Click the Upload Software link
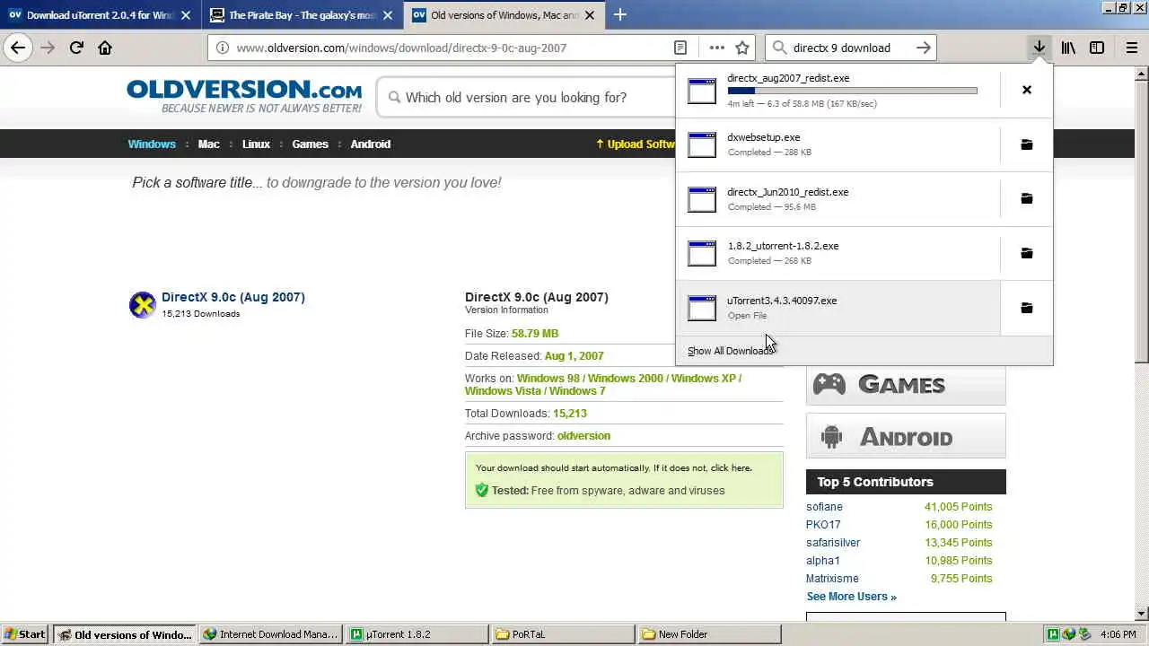 coord(636,144)
